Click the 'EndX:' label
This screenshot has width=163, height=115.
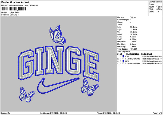tap(120, 37)
